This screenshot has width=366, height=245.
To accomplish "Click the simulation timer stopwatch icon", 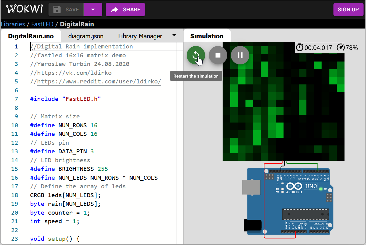I will (x=299, y=48).
